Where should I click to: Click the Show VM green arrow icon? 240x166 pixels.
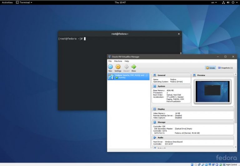click(x=134, y=67)
